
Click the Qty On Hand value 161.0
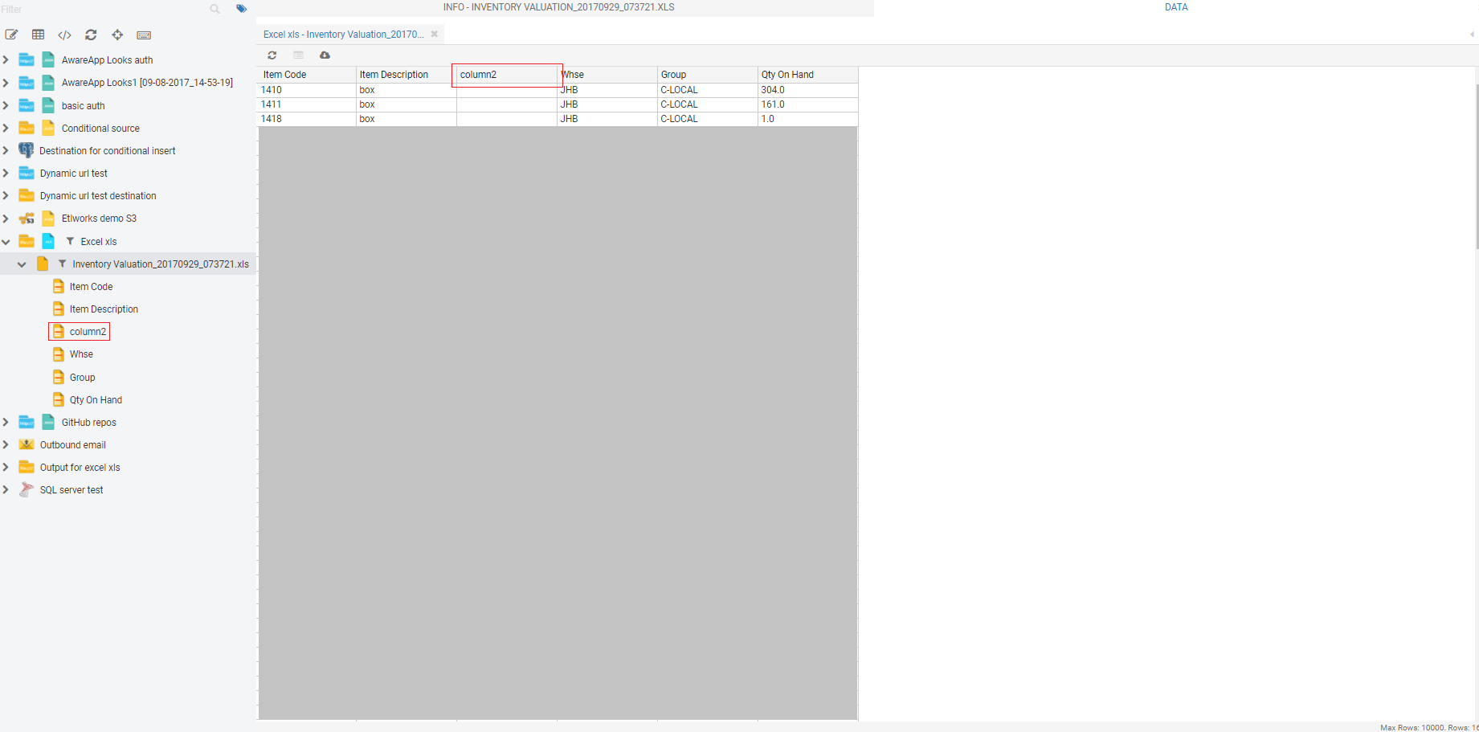[x=808, y=104]
